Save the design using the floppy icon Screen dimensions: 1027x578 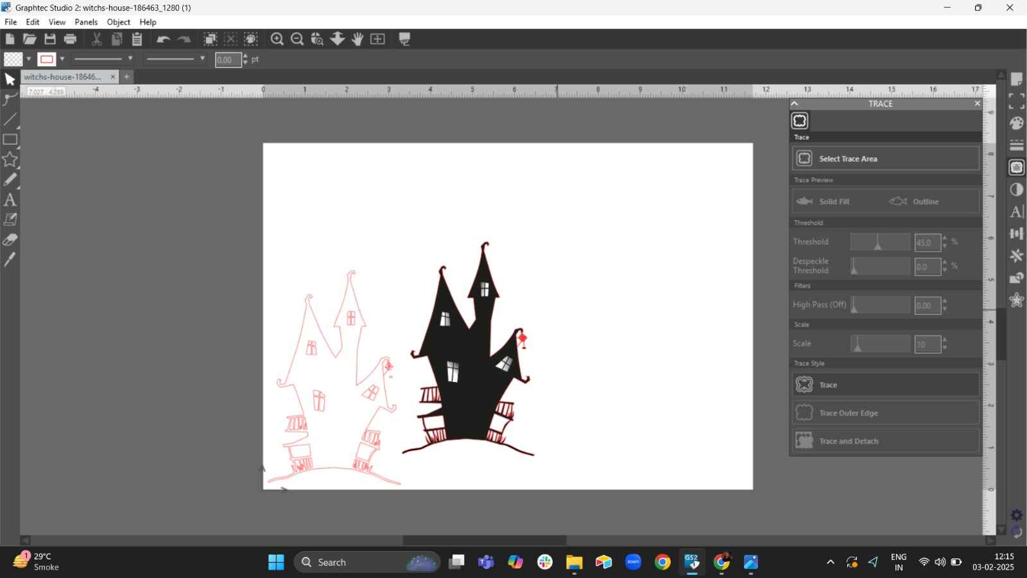50,39
